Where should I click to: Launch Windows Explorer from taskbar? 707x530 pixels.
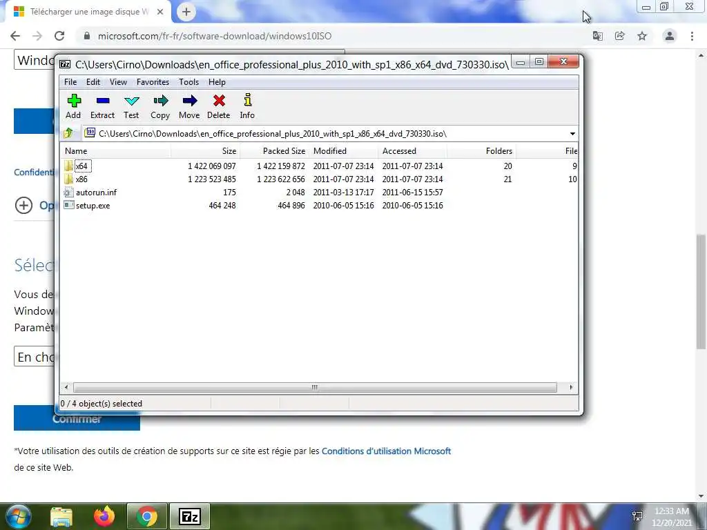(61, 516)
